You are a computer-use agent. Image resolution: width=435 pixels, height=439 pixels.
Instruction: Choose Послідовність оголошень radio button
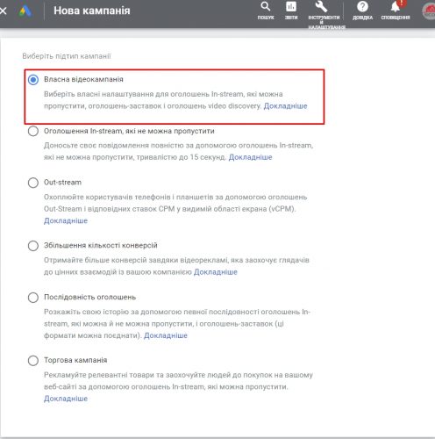pos(33,298)
